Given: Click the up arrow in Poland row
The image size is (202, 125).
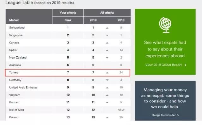Looking at the screenshot, I should click(107, 117).
